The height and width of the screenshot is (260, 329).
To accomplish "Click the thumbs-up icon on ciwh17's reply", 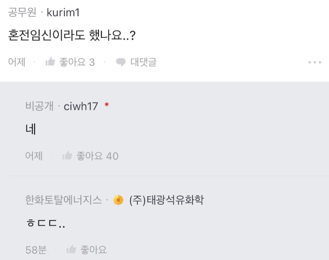I will coord(68,156).
